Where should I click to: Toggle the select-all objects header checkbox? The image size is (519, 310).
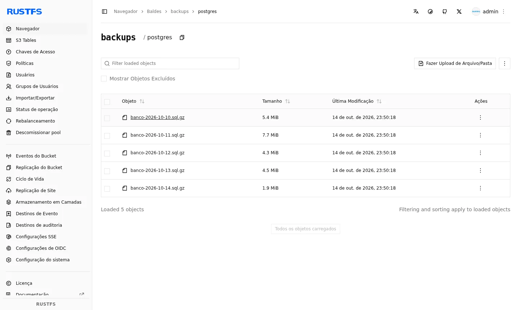tap(107, 102)
